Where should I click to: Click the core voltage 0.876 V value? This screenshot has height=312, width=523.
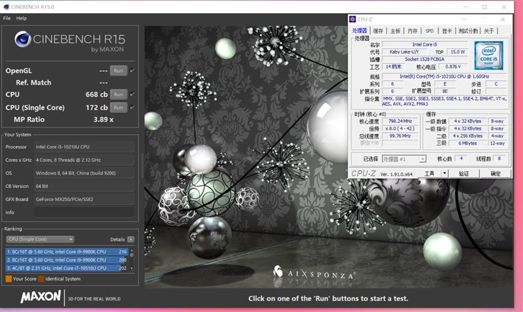(x=453, y=67)
